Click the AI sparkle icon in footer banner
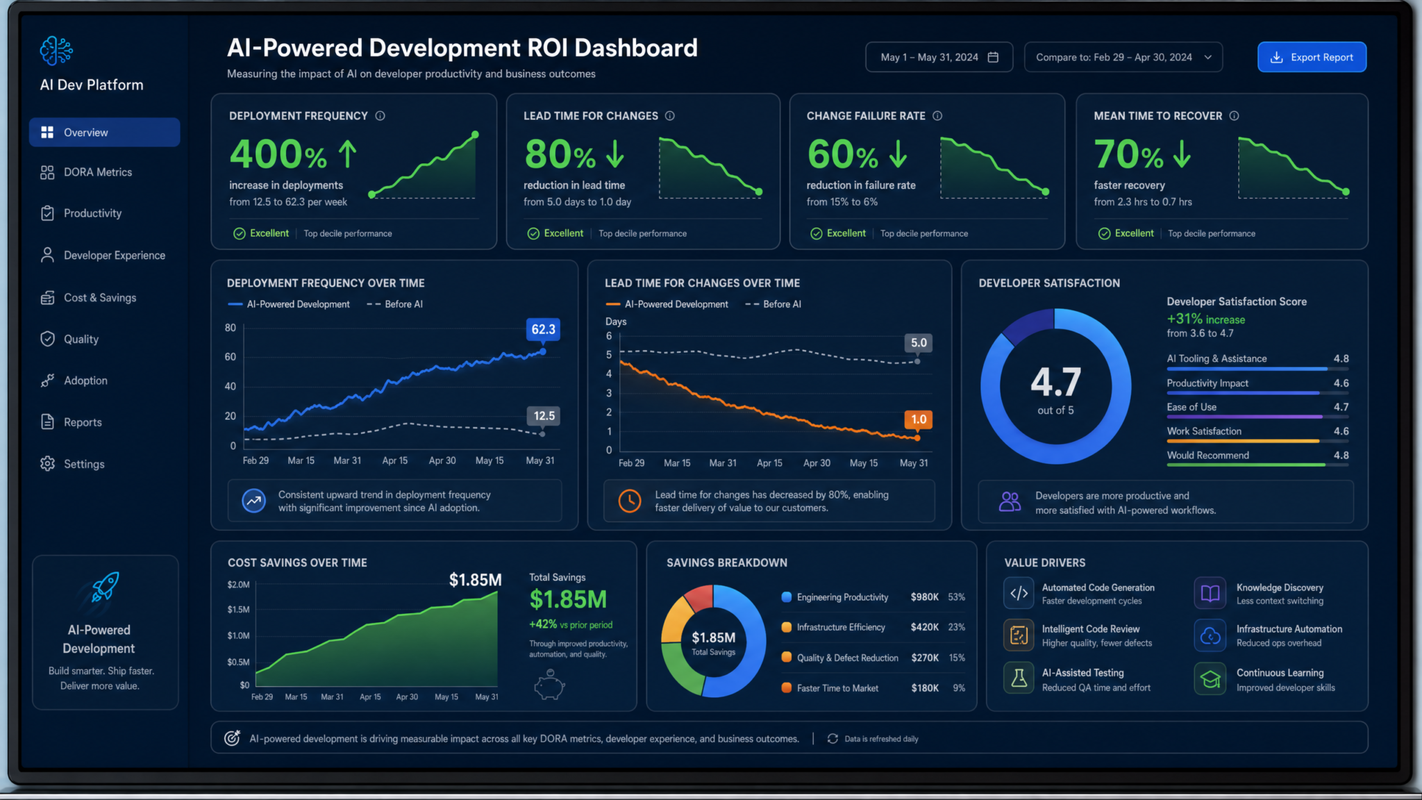Image resolution: width=1422 pixels, height=800 pixels. [232, 738]
